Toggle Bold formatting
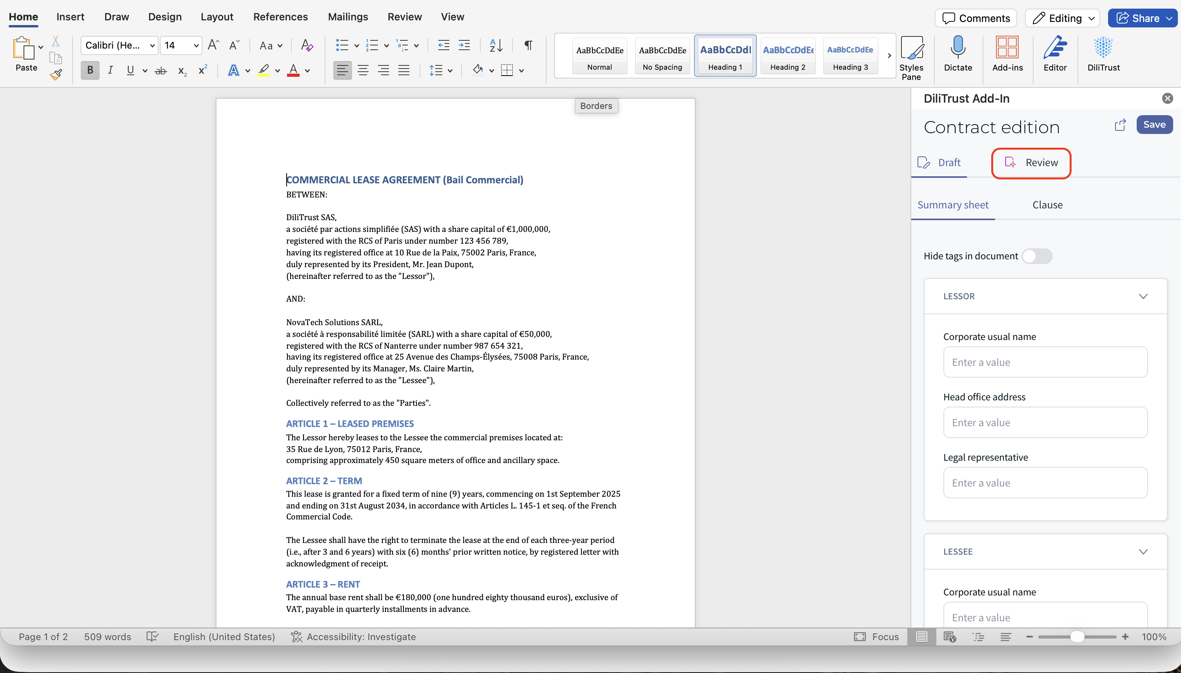This screenshot has height=673, width=1181. [x=90, y=70]
